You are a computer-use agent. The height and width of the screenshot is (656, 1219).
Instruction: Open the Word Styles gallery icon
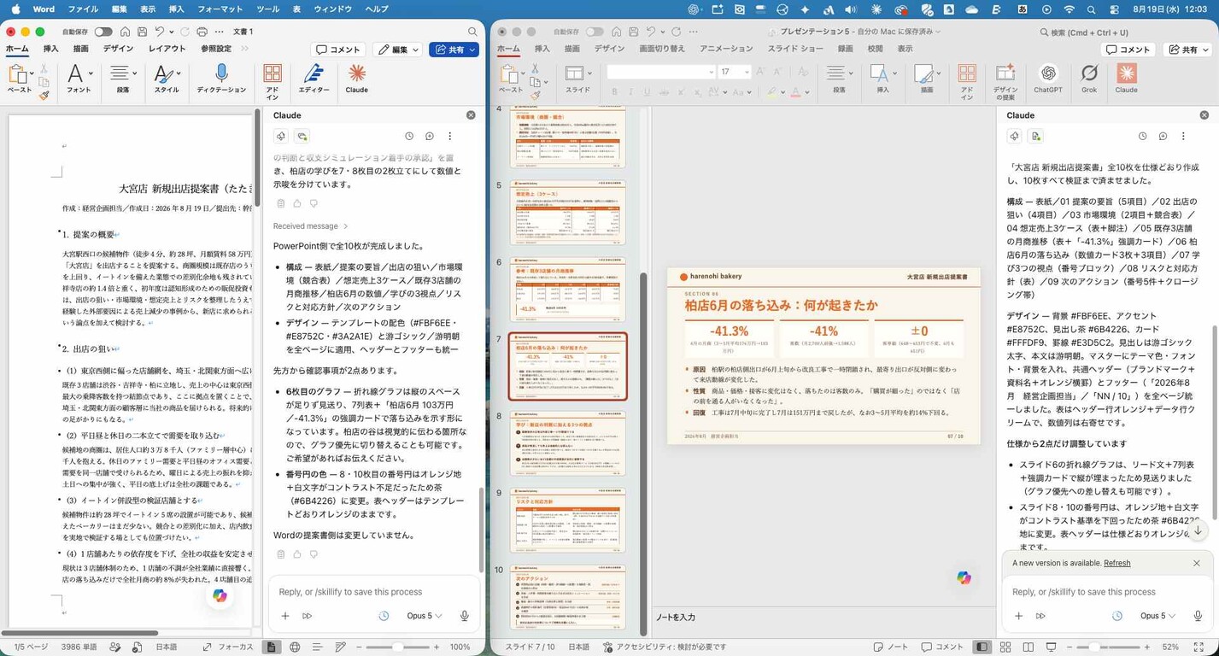[x=167, y=78]
